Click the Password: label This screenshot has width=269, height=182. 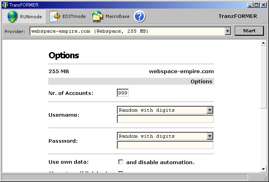pos(63,141)
